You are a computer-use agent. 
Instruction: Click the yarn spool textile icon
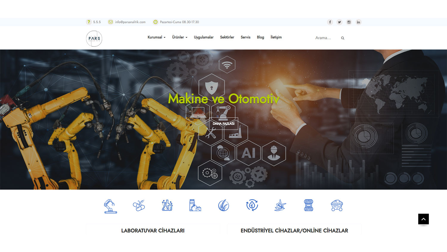[308, 205]
